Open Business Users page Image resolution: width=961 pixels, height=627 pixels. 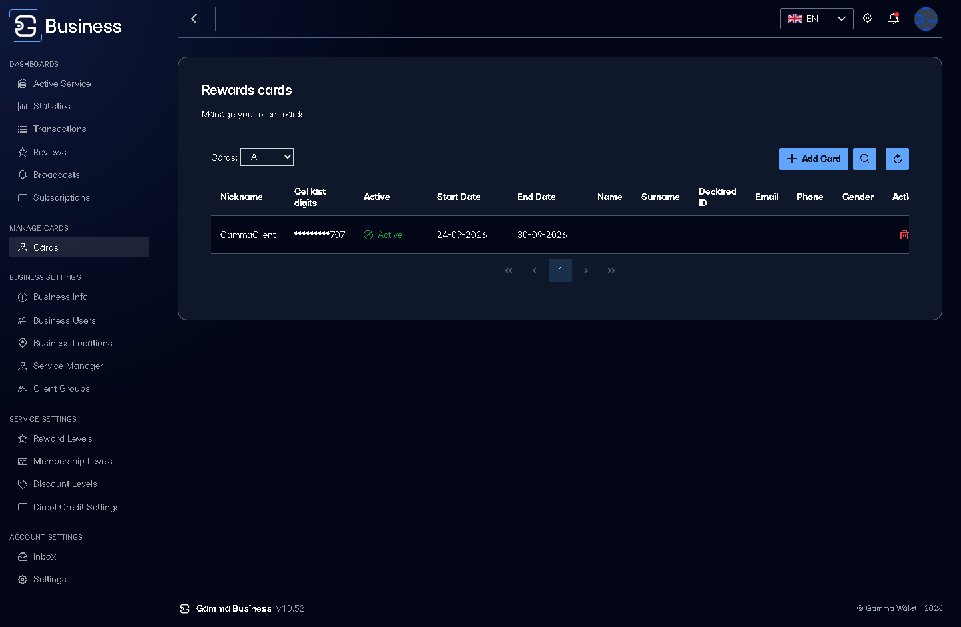point(79,320)
